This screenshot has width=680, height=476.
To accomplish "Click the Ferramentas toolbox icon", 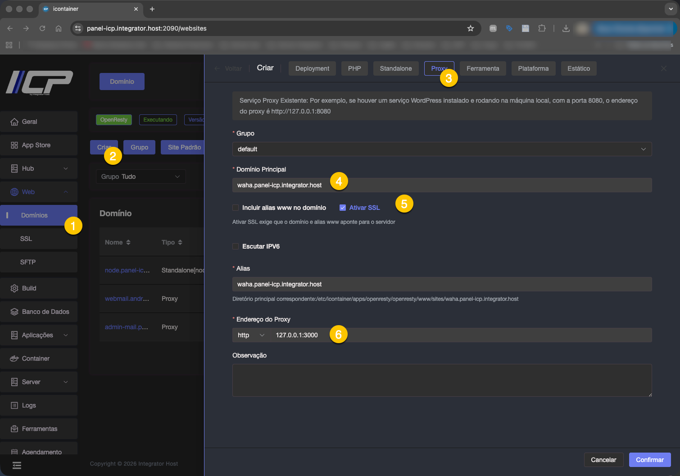I will 14,429.
